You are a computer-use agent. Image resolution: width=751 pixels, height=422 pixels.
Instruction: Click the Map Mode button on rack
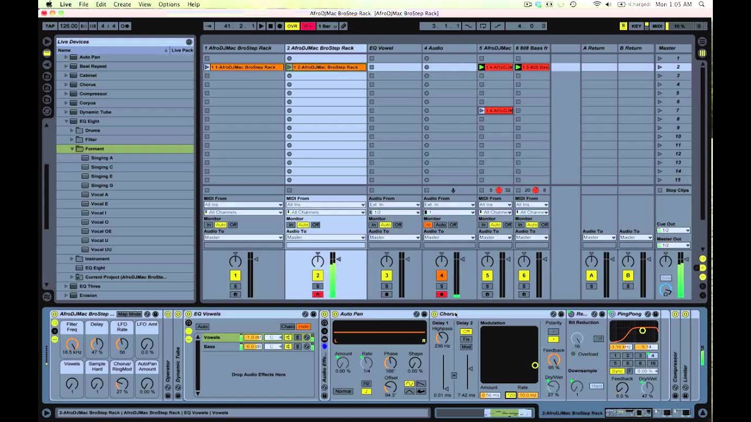click(x=129, y=314)
